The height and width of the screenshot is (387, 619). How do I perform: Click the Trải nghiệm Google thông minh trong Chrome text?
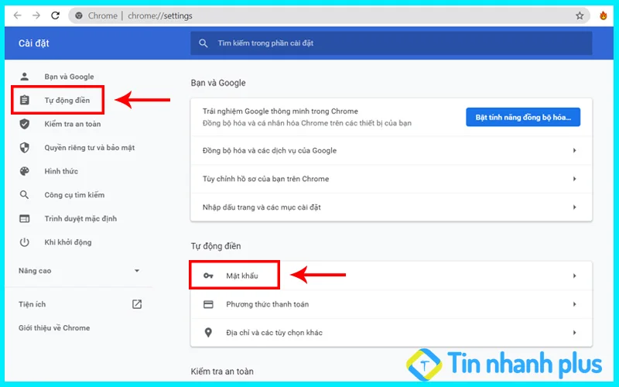tap(280, 111)
